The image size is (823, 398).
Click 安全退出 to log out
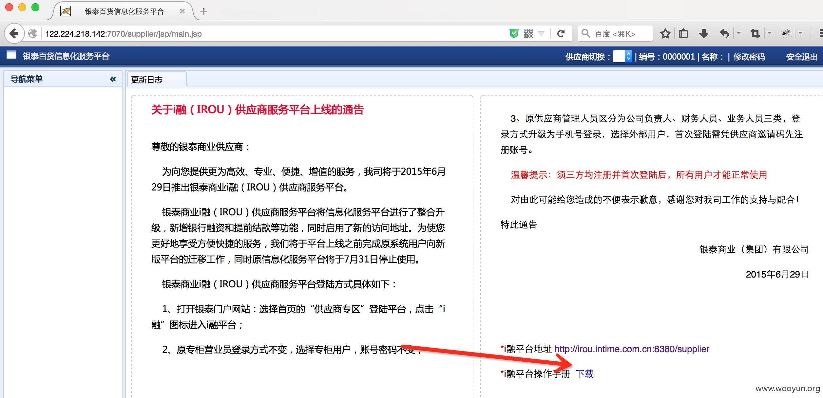click(802, 57)
